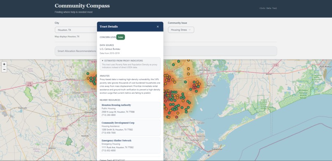Click address 1200 Smith St, Houston
Viewport: 332px width, 161px height.
coord(117,130)
